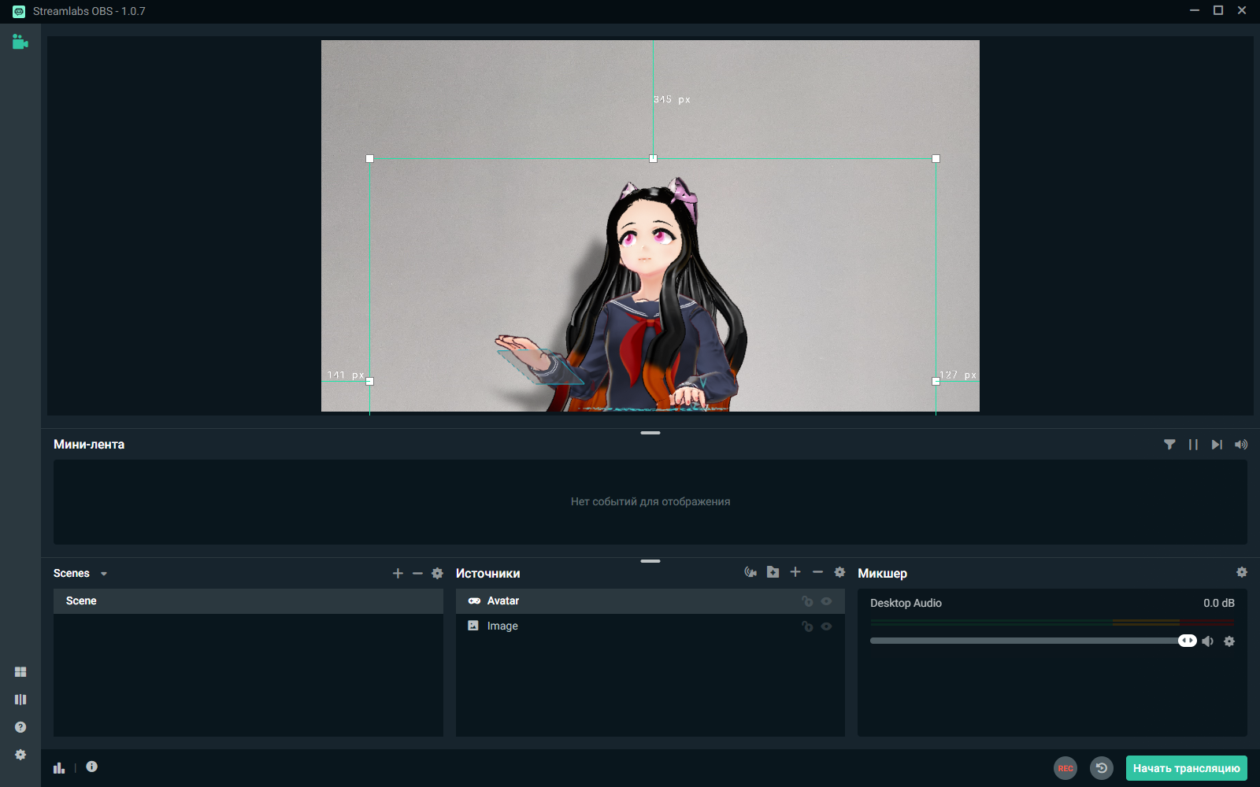Viewport: 1260px width, 787px height.
Task: Hide the Avatar source with eye icon
Action: (826, 601)
